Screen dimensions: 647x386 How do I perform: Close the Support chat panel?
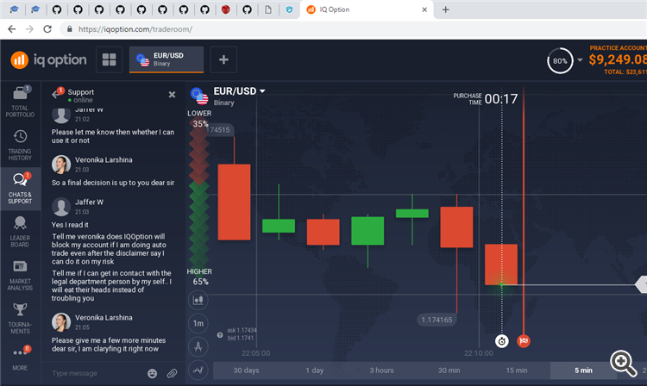pyautogui.click(x=172, y=95)
